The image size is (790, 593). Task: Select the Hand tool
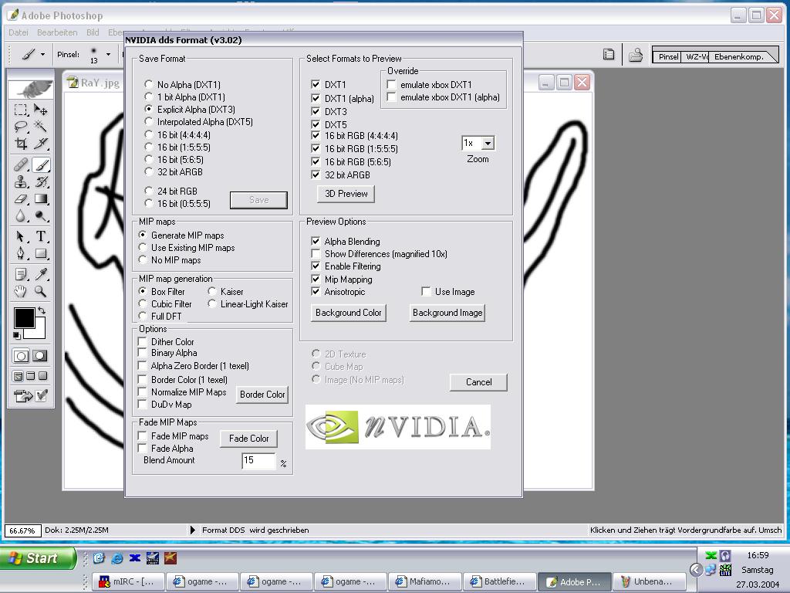21,291
